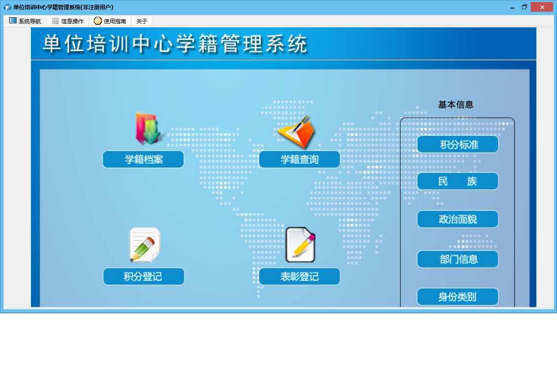Screen dimensions: 557x366
Task: Restore down the application window
Action: click(x=525, y=7)
